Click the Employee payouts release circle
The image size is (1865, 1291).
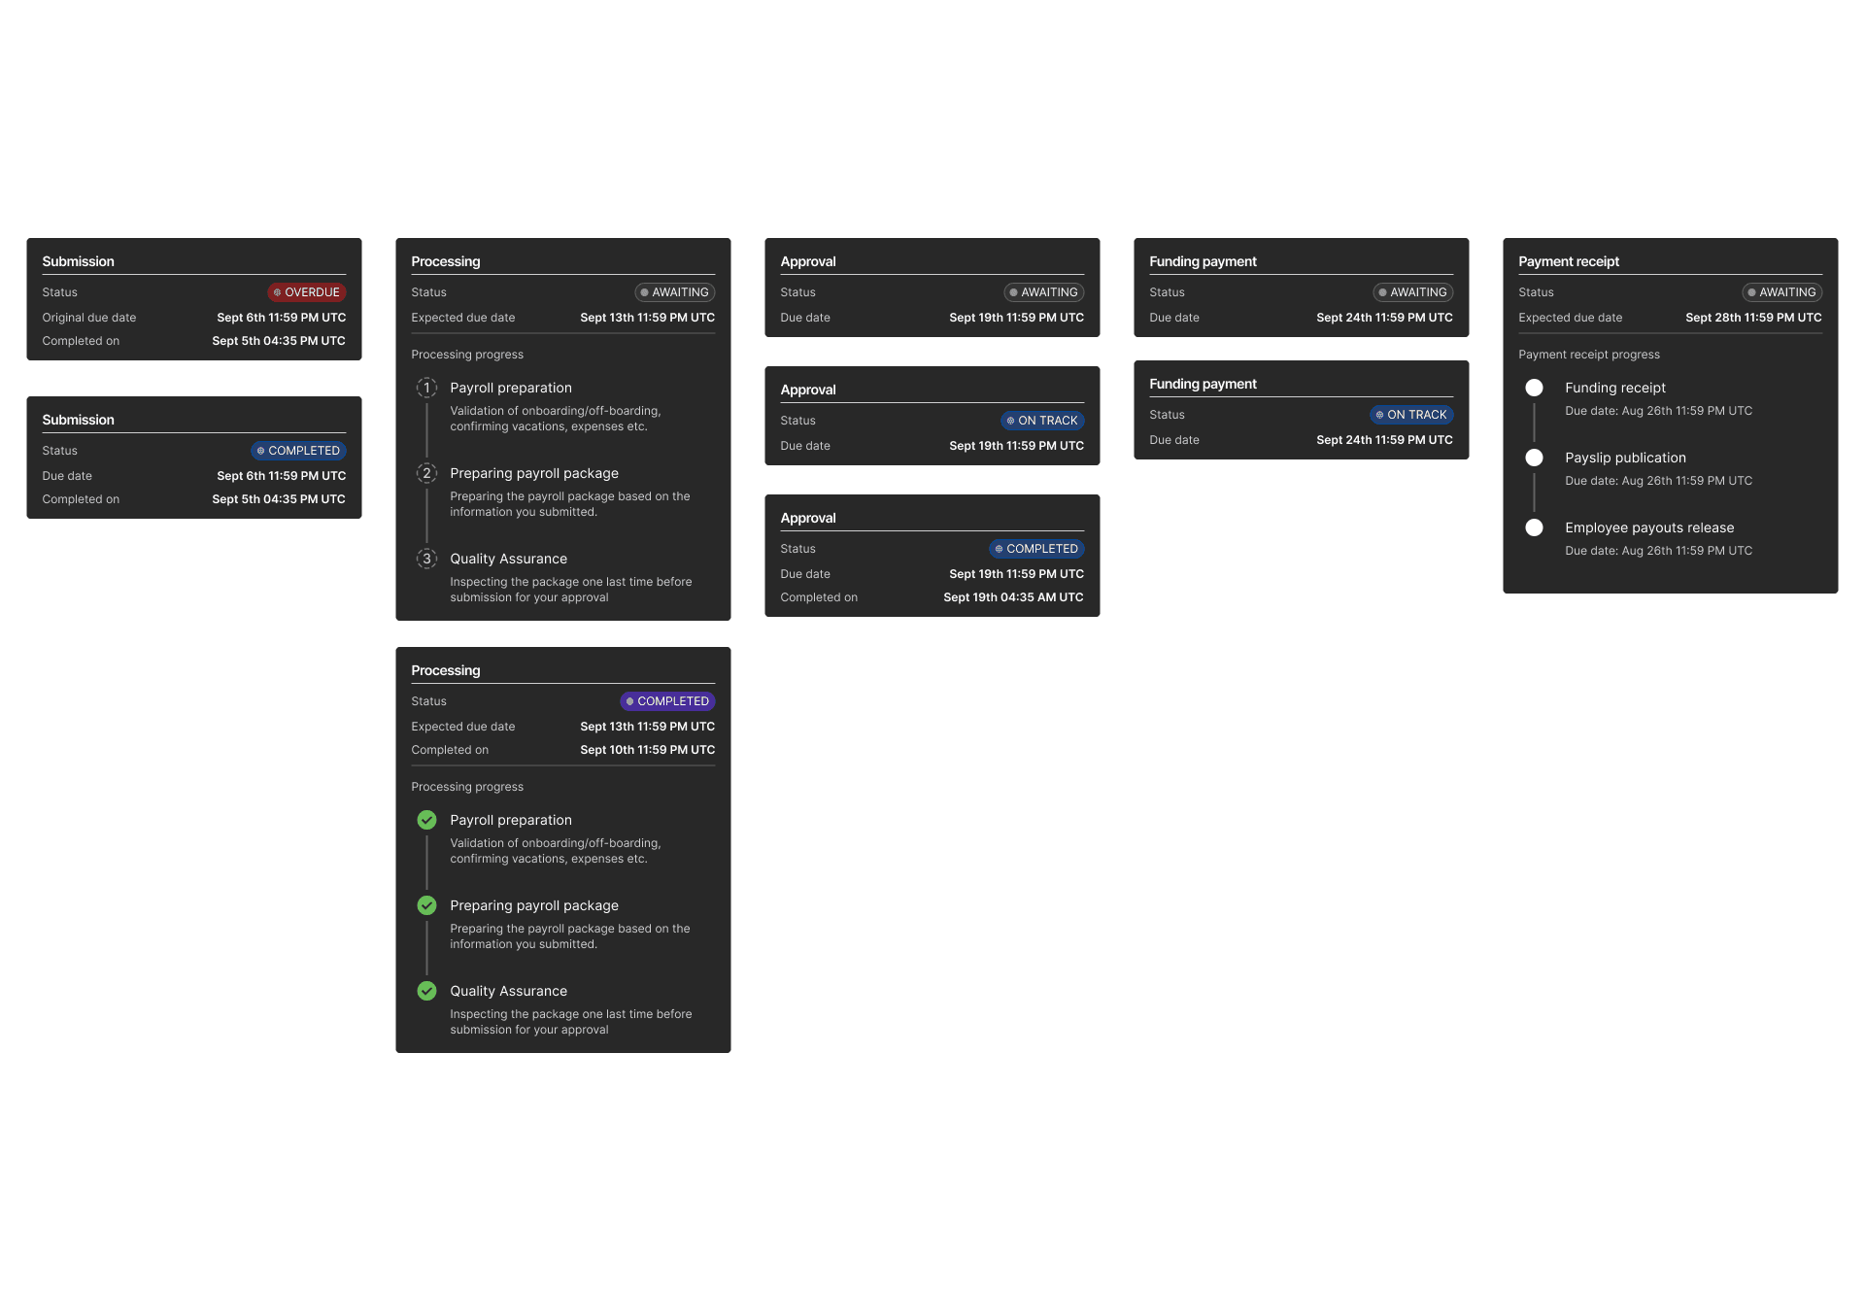click(x=1535, y=527)
